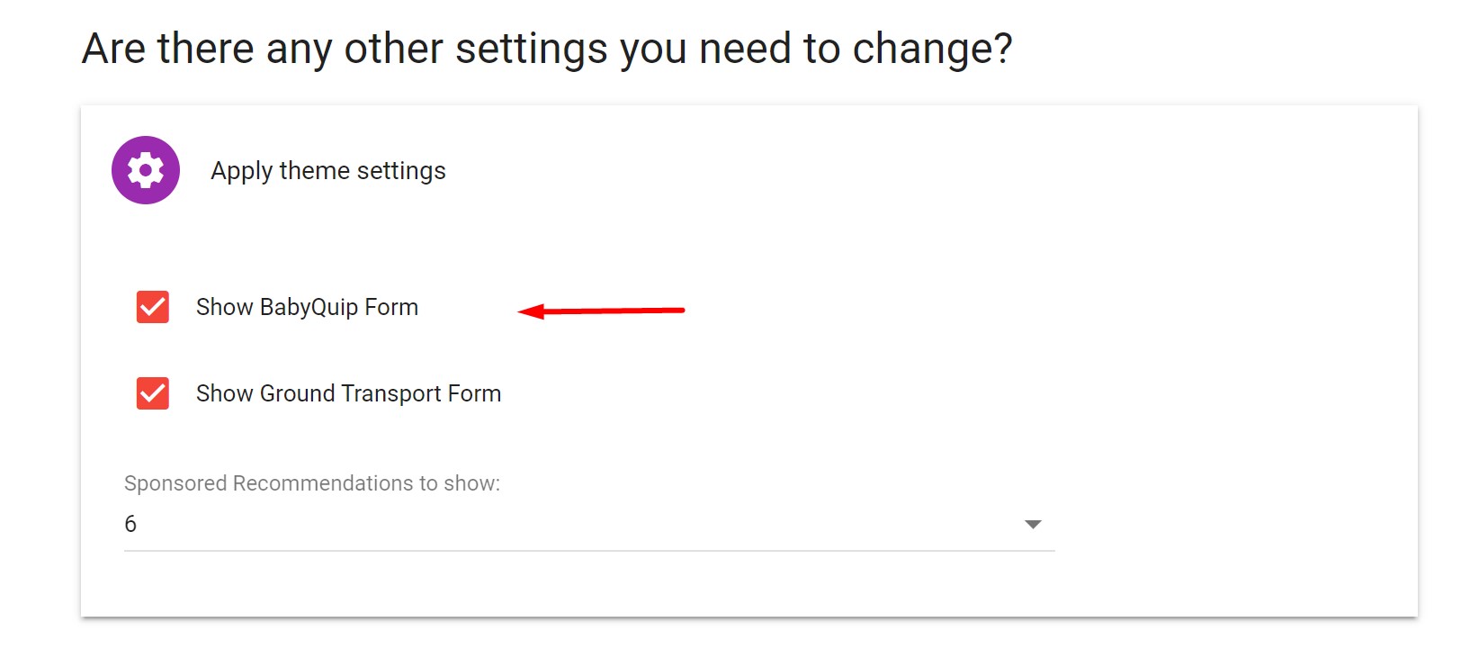The image size is (1470, 658).
Task: Click the word 'BabyQuip' in the label
Action: (x=309, y=308)
